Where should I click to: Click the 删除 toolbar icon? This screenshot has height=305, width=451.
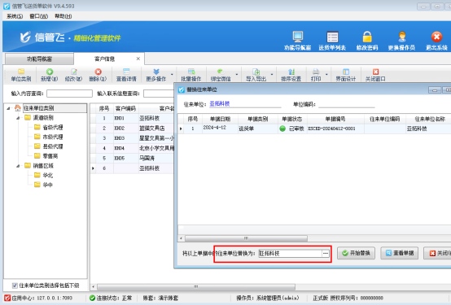point(98,72)
